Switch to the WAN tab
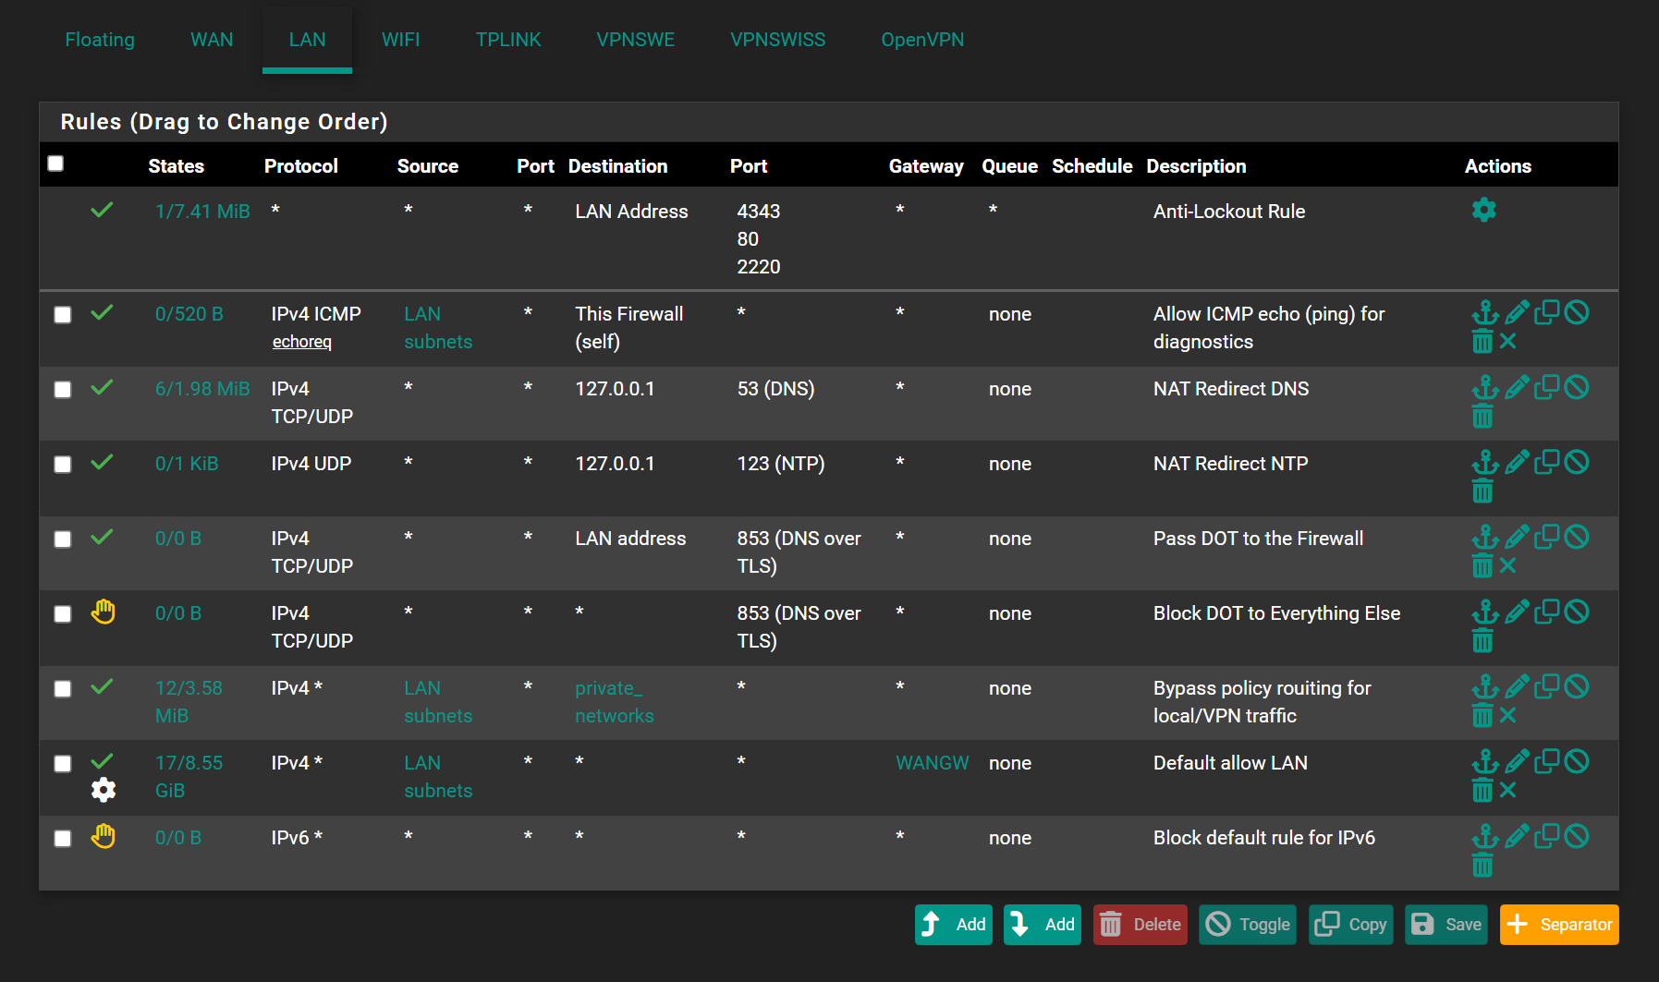This screenshot has height=982, width=1659. [212, 40]
